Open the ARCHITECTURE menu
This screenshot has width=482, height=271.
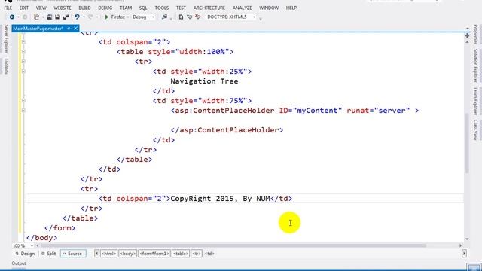209,8
